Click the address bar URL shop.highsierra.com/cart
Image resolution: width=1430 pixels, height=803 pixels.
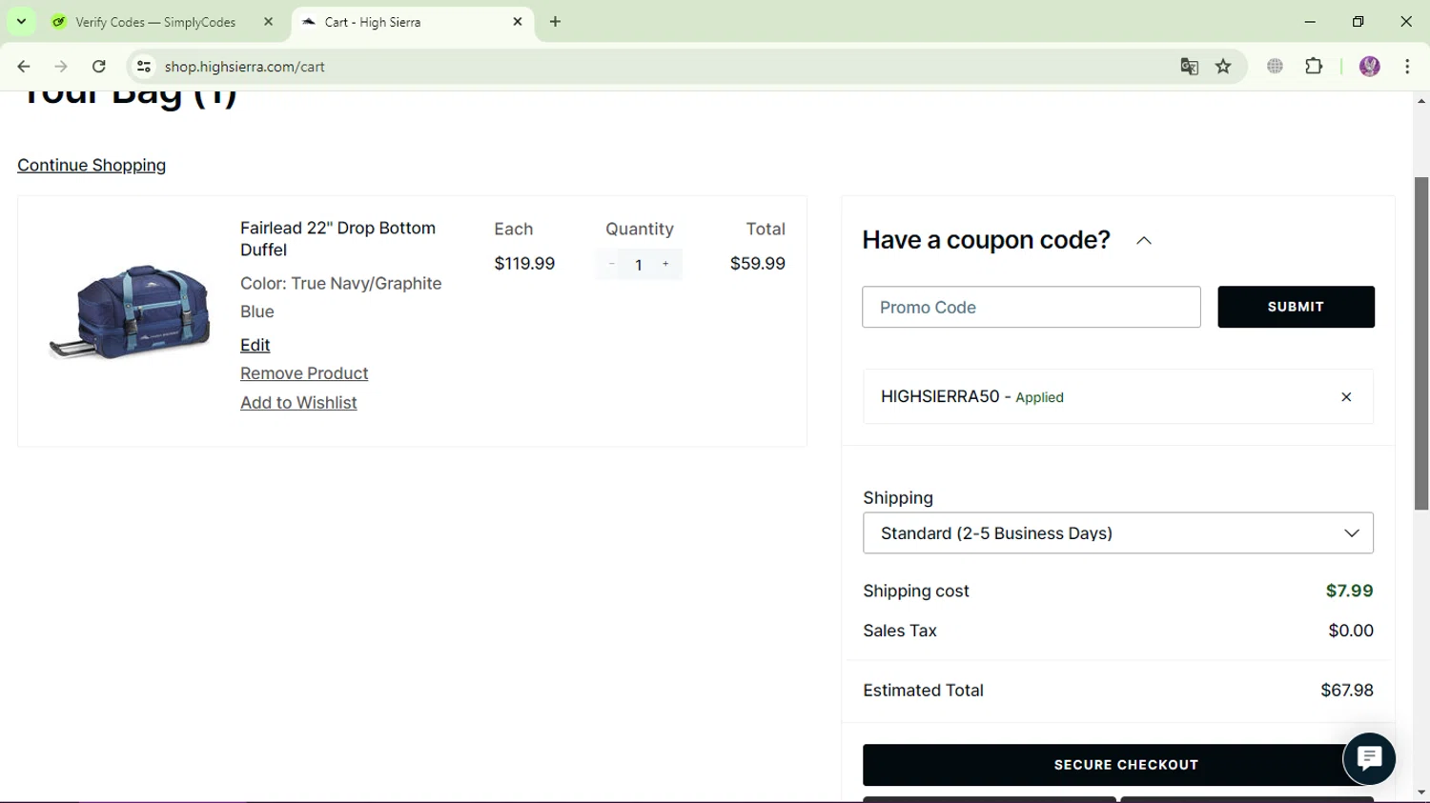pyautogui.click(x=245, y=67)
